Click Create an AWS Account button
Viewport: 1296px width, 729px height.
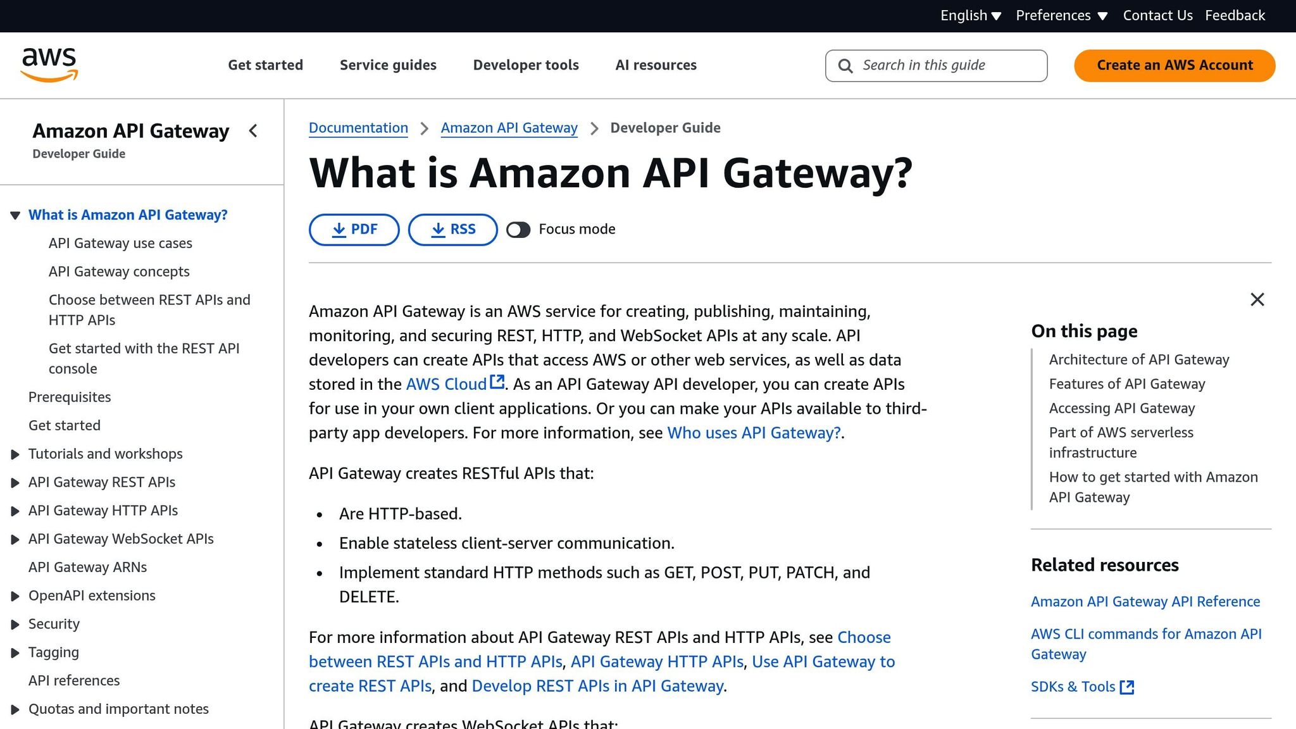[1174, 66]
